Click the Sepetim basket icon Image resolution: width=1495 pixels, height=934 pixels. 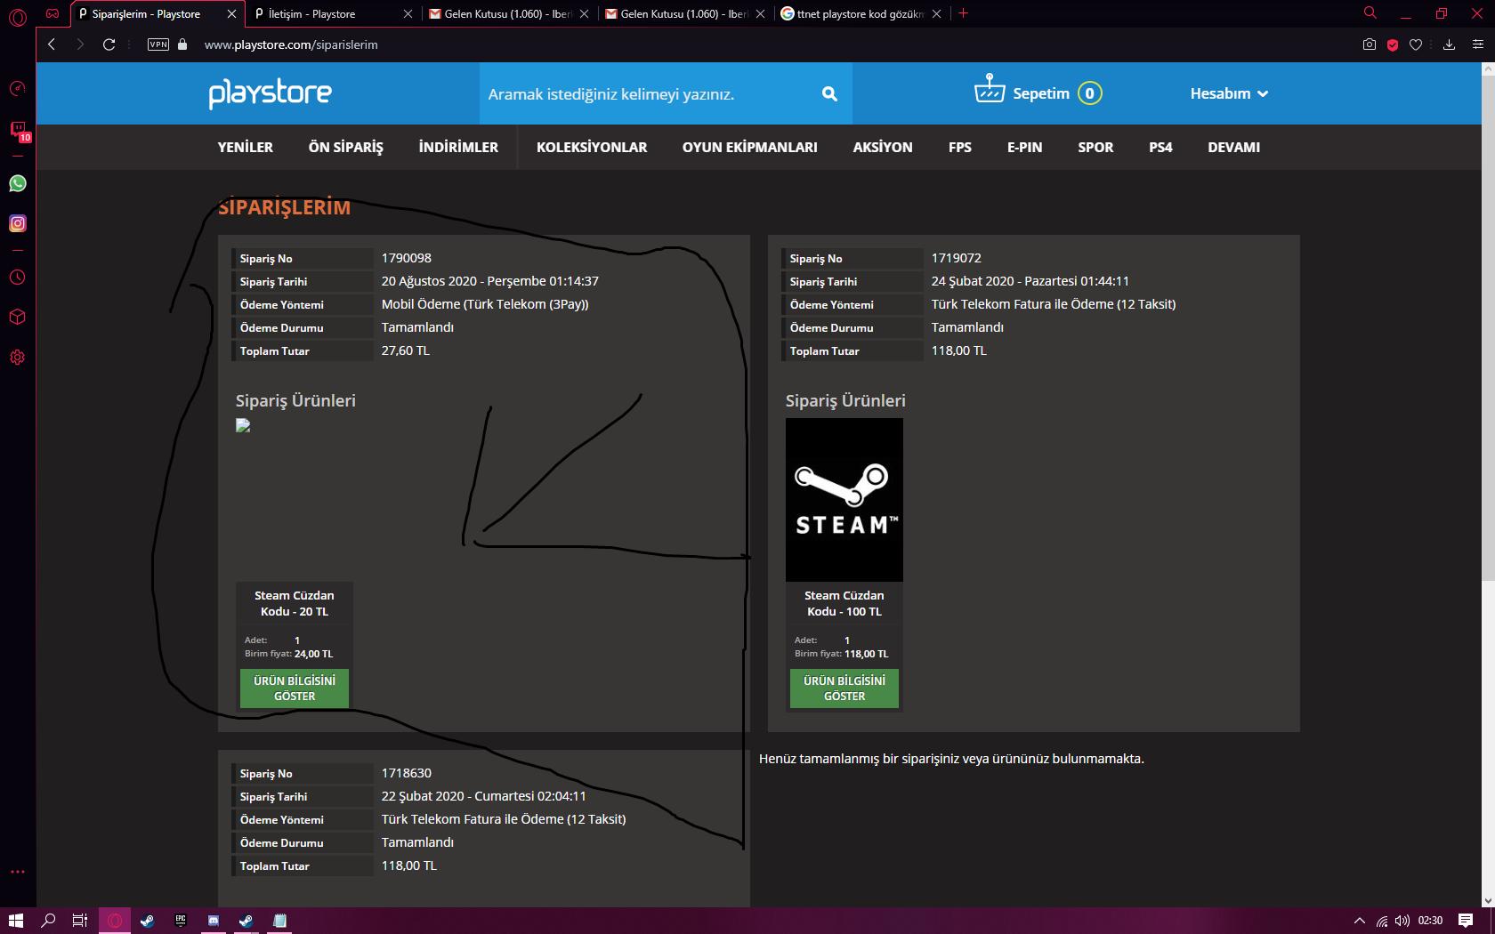(990, 89)
